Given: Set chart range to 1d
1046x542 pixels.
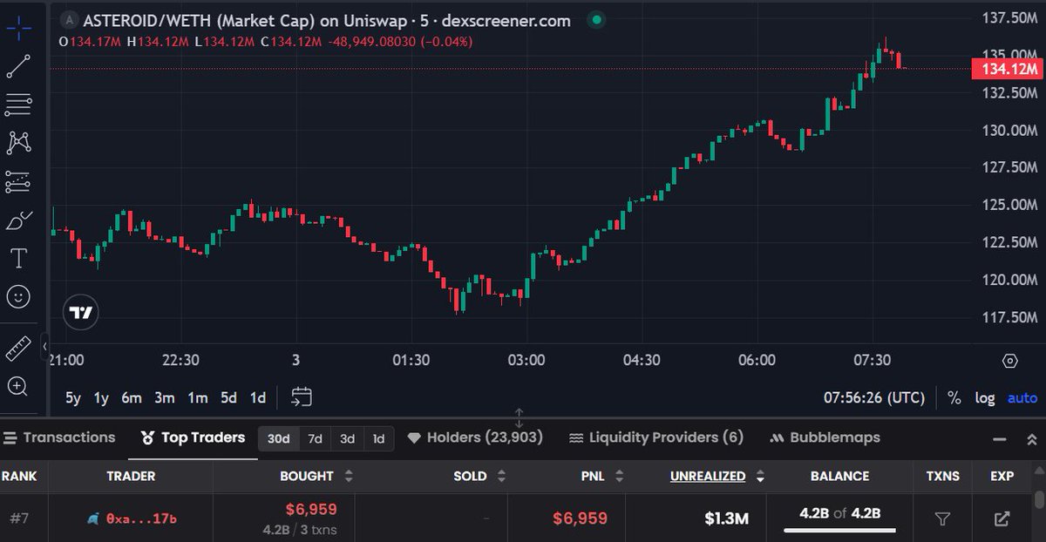Looking at the screenshot, I should pyautogui.click(x=258, y=397).
